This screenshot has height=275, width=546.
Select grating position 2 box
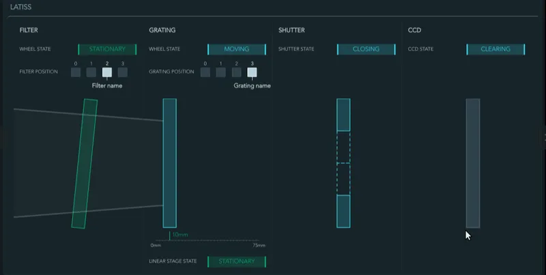pyautogui.click(x=236, y=72)
